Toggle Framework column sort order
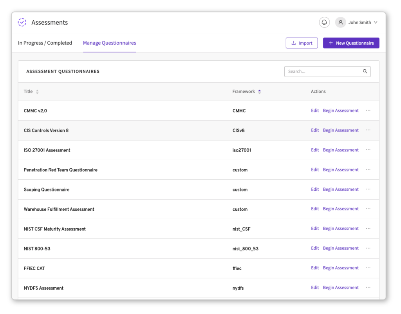The image size is (401, 314). point(259,92)
